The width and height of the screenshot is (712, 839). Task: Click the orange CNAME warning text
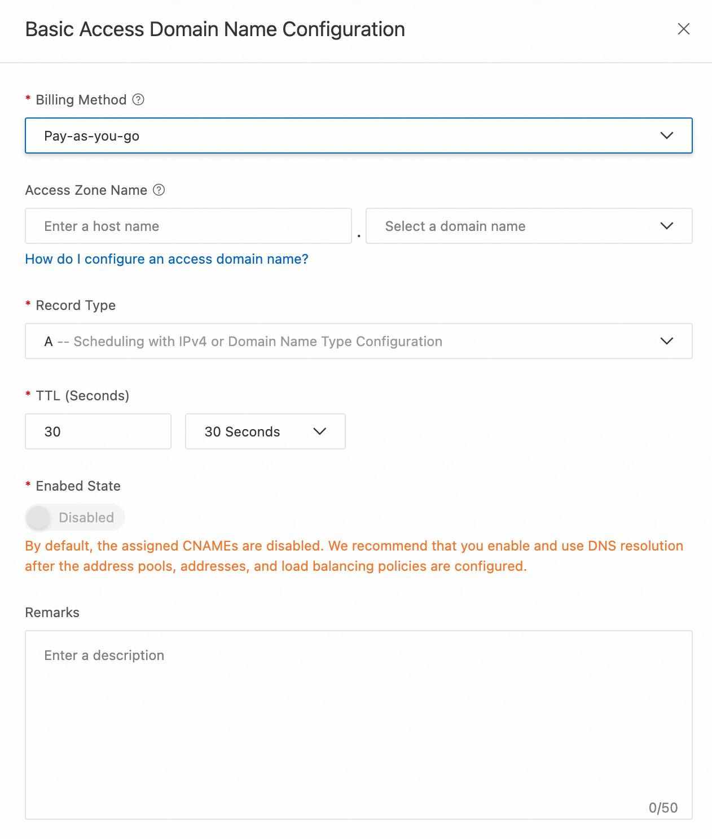[354, 556]
